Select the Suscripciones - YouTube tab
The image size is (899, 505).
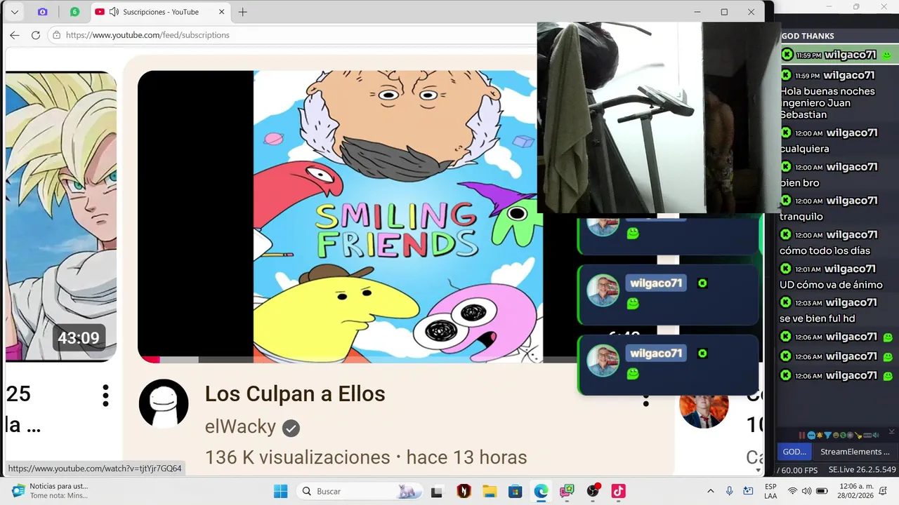point(160,12)
